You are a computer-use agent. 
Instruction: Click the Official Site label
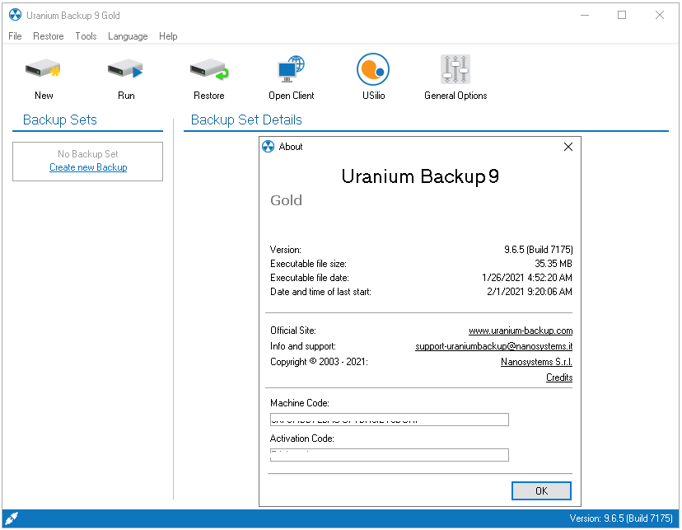(x=292, y=331)
